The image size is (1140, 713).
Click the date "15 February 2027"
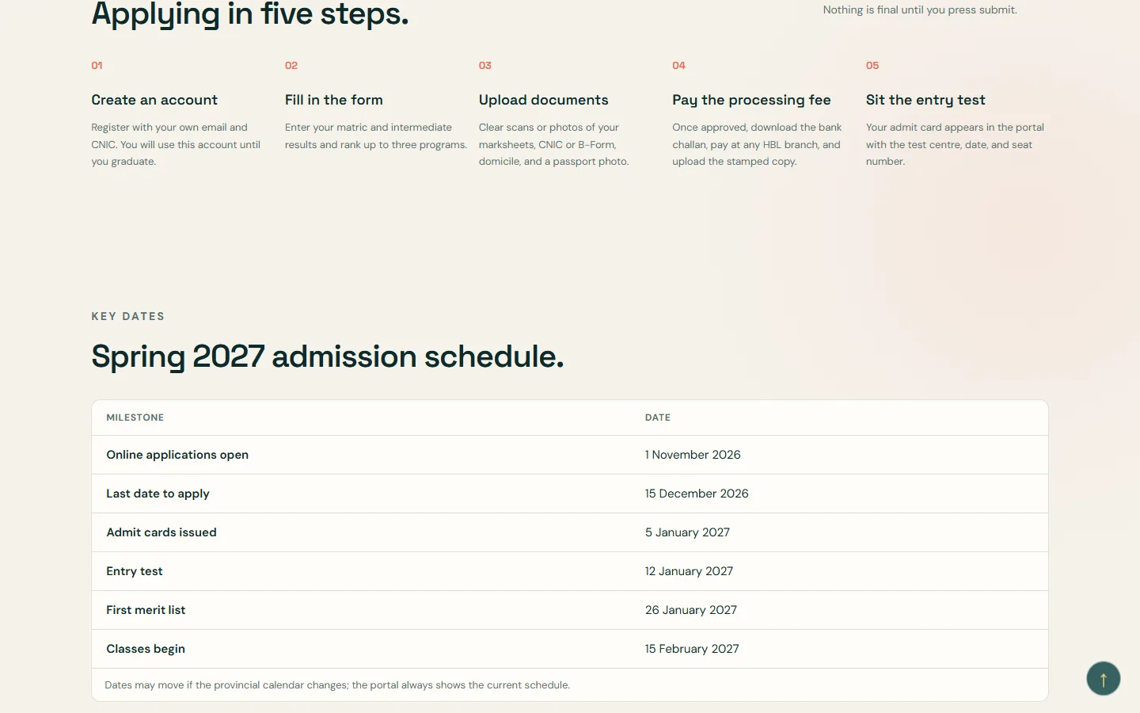click(692, 649)
